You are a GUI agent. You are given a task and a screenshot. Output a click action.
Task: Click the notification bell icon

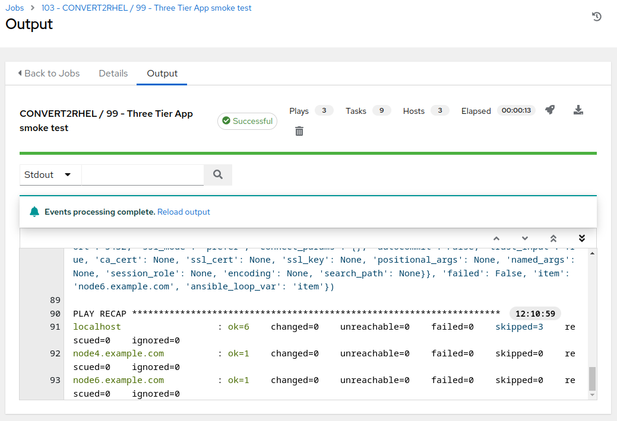(x=34, y=212)
